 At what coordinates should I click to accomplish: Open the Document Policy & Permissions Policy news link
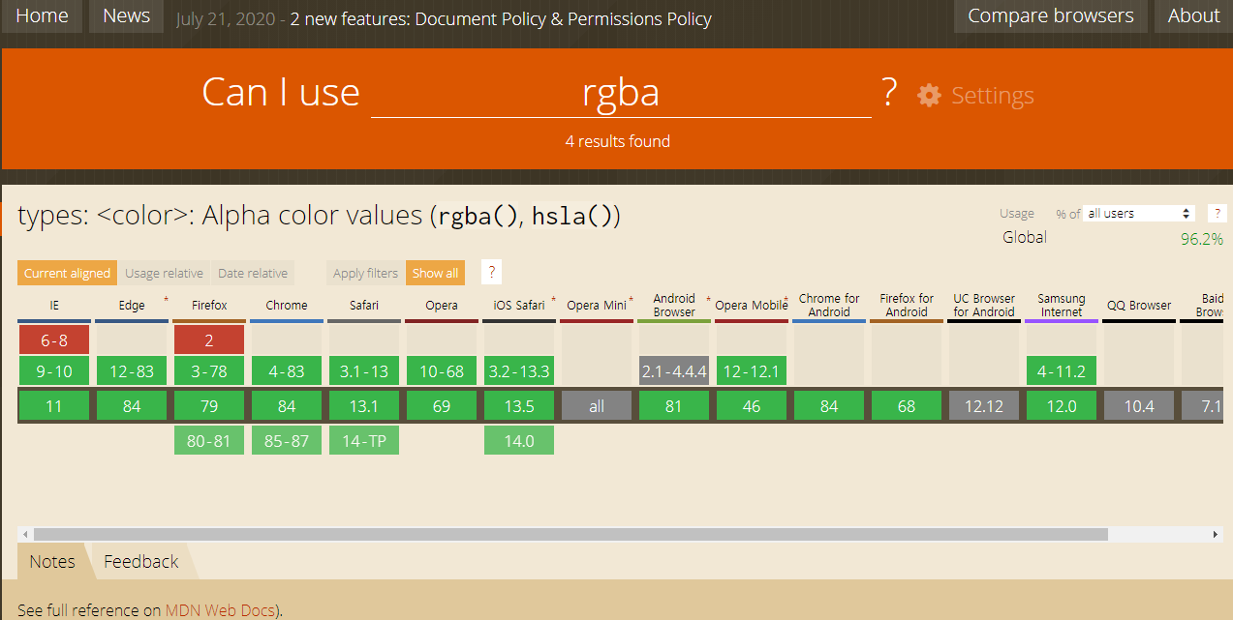[x=501, y=18]
